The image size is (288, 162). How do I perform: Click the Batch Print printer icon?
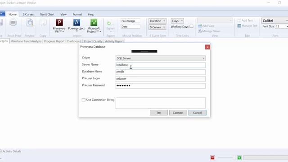tap(13, 22)
